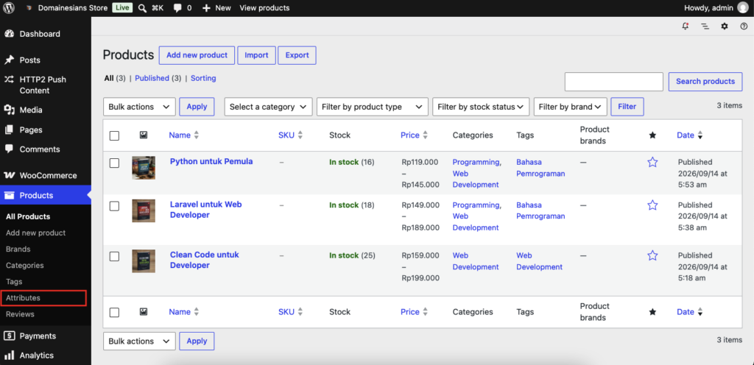Open the WordPress logo menu

(x=9, y=7)
